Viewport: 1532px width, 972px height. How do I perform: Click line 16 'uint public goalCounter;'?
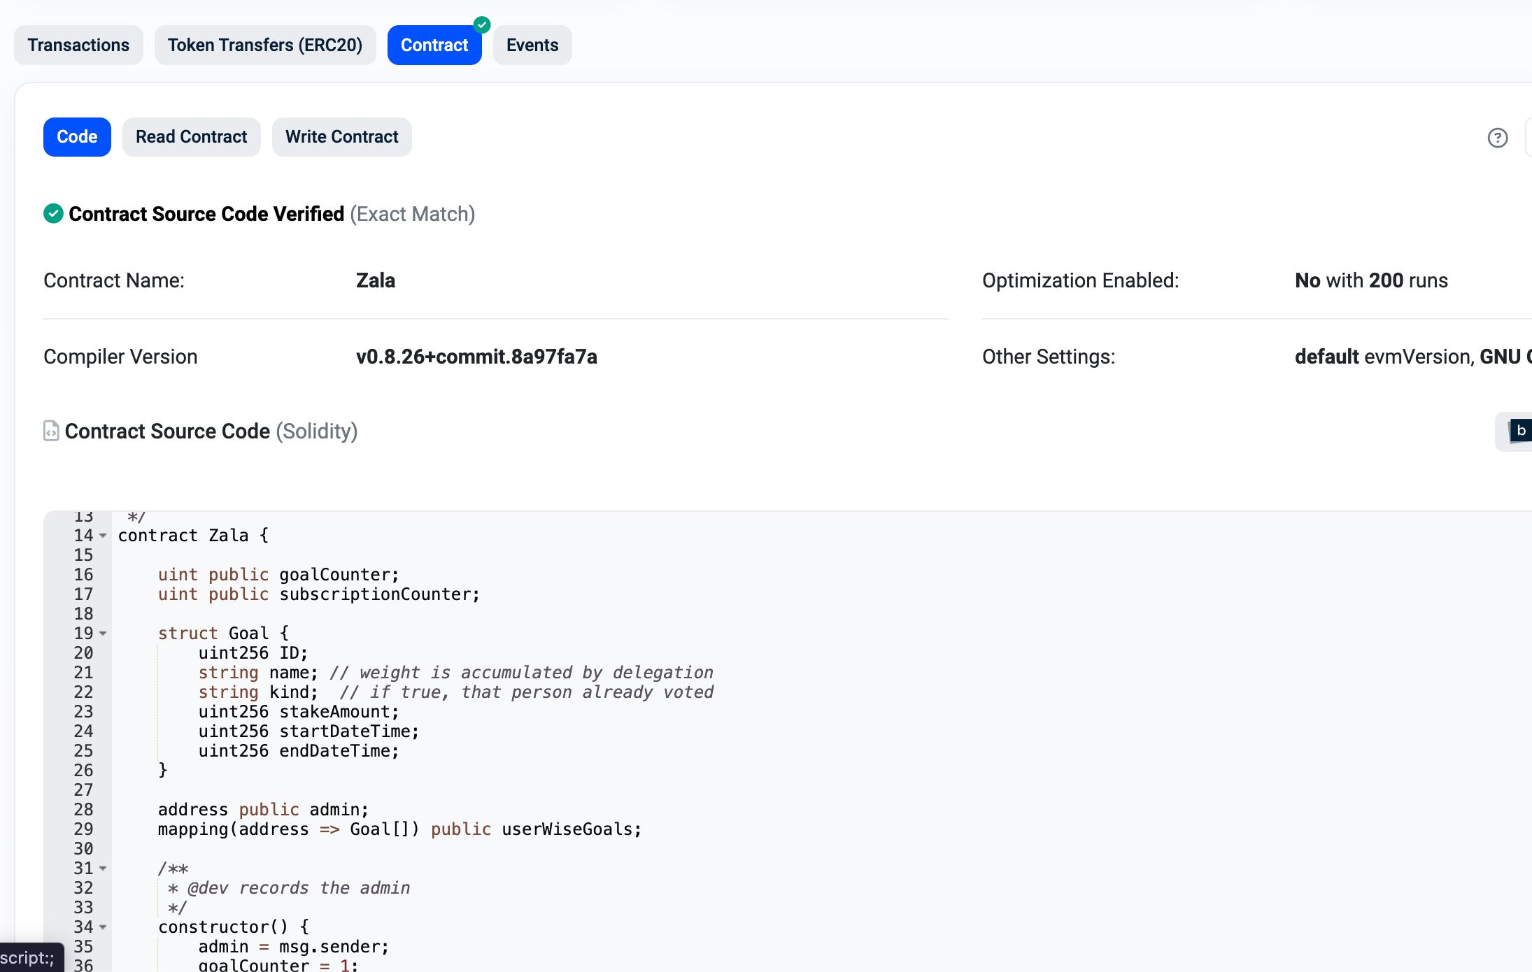[x=278, y=575]
